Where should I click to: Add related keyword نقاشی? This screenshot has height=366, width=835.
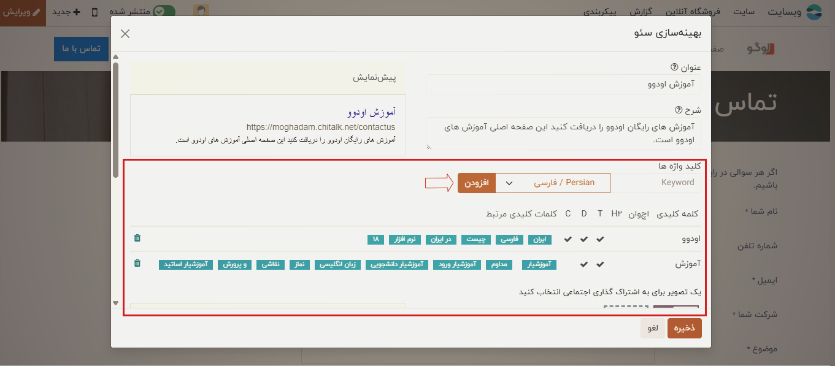pos(271,264)
